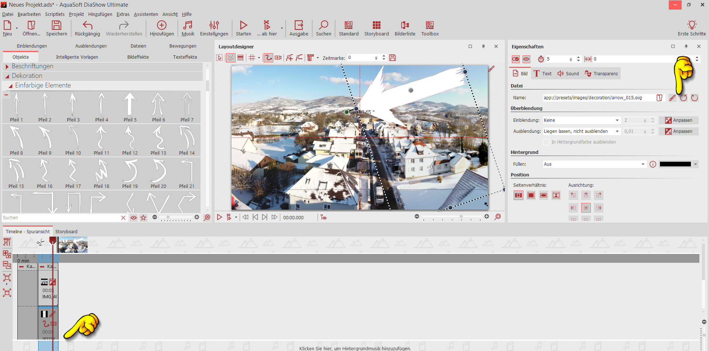This screenshot has height=351, width=709.
Task: Enable In Hintergrundfarbe ausblenden checkbox
Action: [x=546, y=142]
